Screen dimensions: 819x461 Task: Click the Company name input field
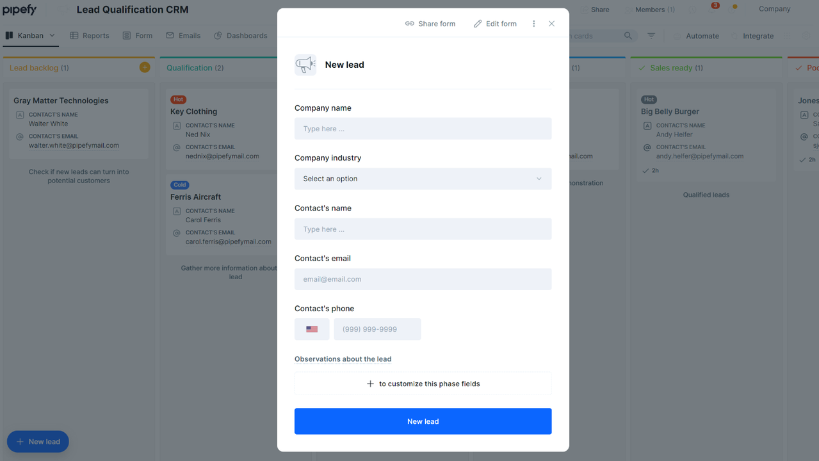pos(423,129)
